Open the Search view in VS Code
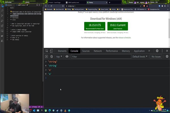 coord(2,11)
